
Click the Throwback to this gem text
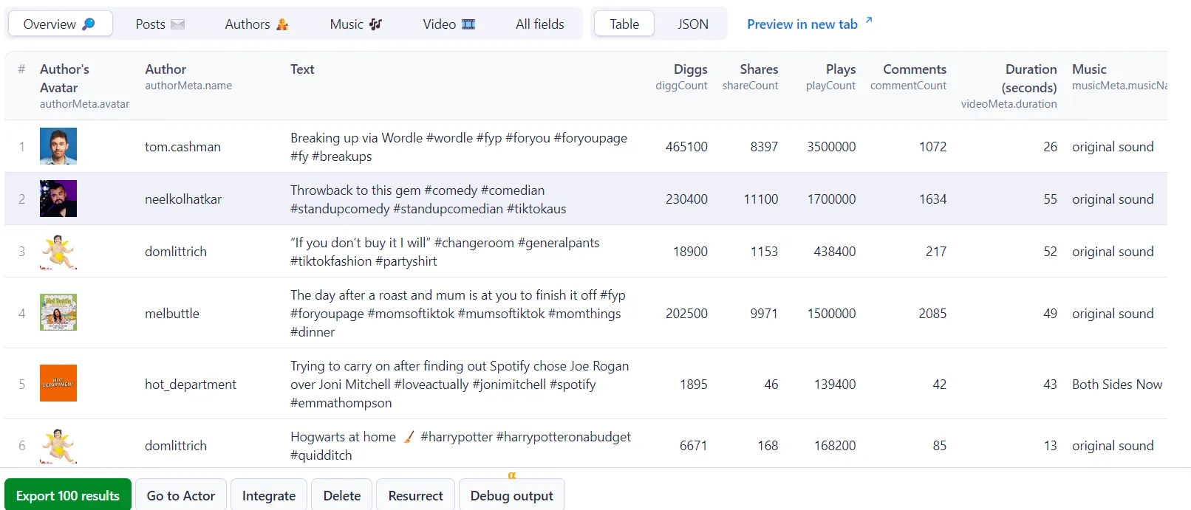point(429,199)
